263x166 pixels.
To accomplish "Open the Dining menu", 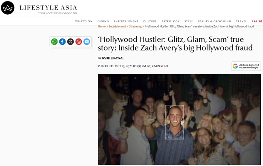I will 103,21.
